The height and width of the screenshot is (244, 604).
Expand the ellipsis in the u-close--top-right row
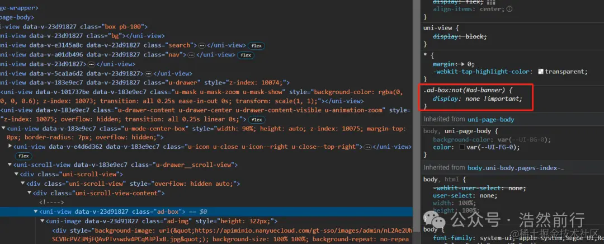coord(368,147)
